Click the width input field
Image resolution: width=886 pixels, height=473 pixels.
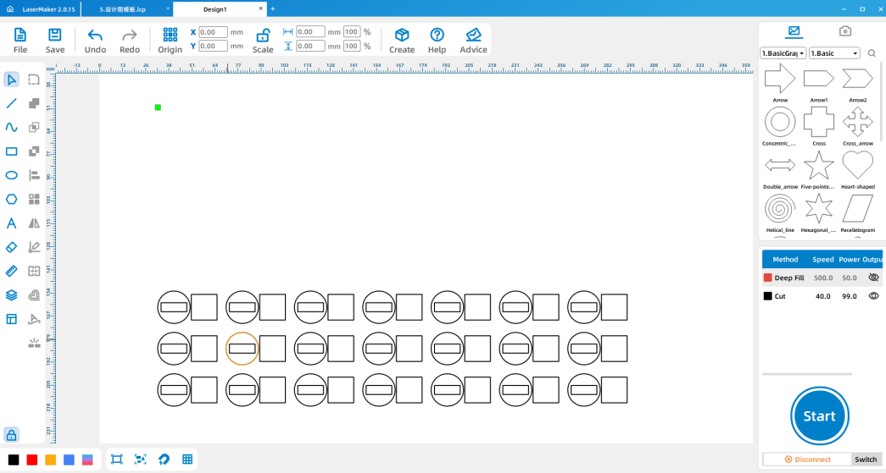[310, 32]
